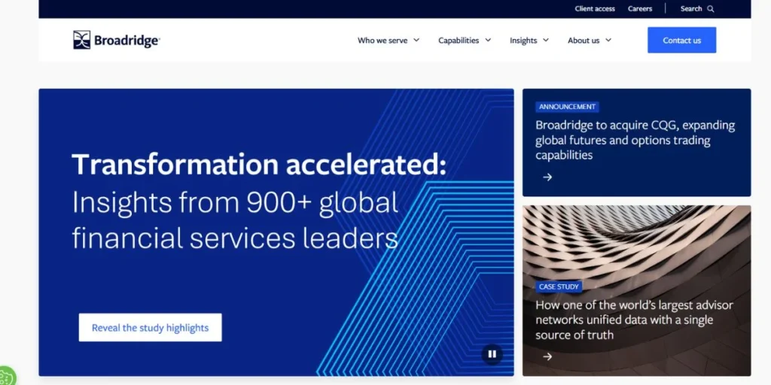
Task: Click the arrow under CQG announcement
Action: coord(547,177)
